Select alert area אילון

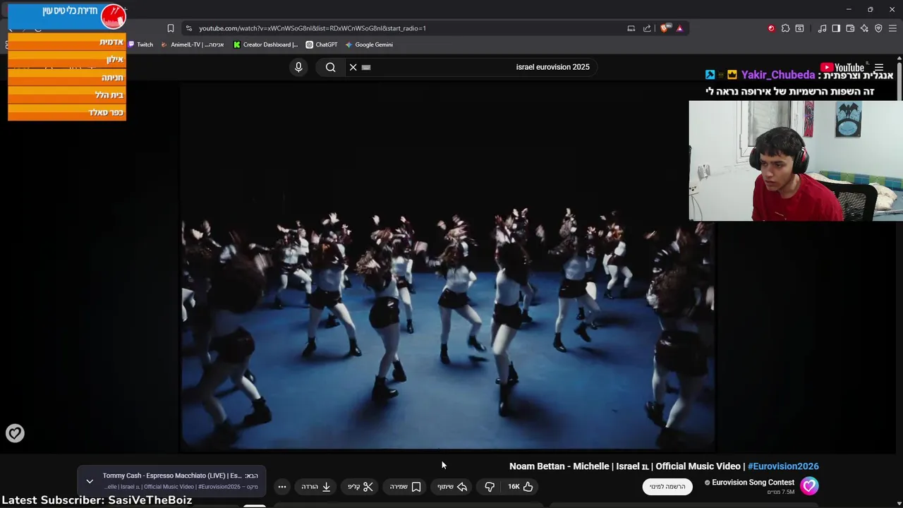pyautogui.click(x=67, y=60)
